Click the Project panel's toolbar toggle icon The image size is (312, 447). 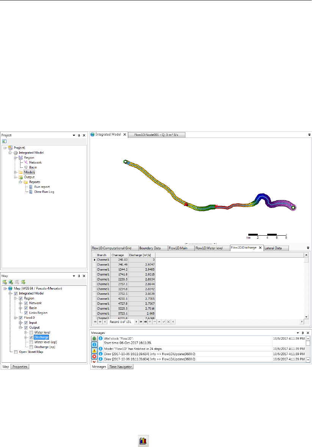[4, 141]
